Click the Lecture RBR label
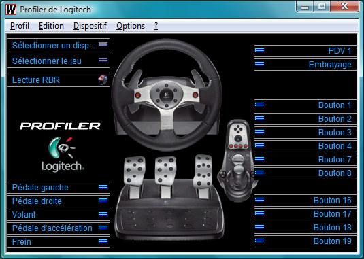The image size is (364, 259). pyautogui.click(x=36, y=80)
